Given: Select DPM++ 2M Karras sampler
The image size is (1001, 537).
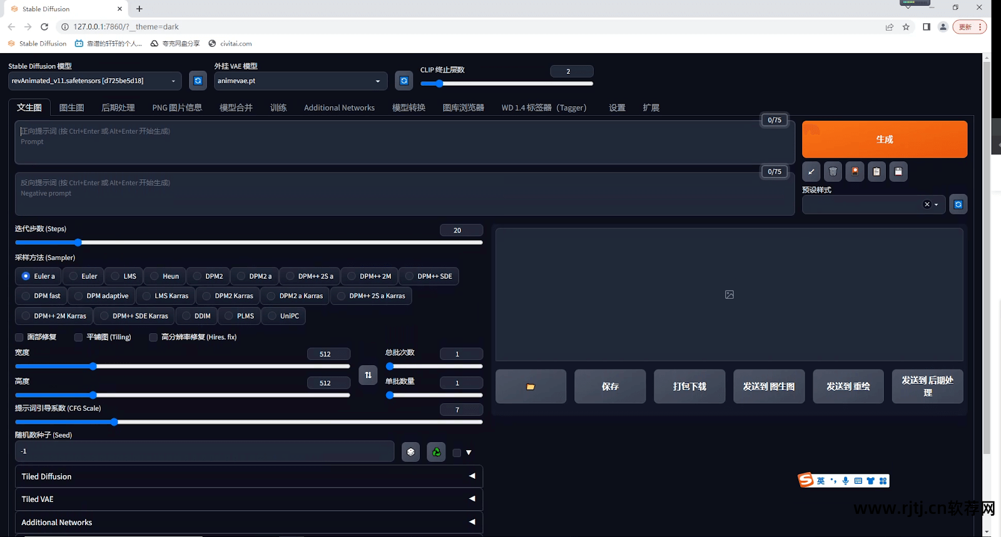Looking at the screenshot, I should 54,316.
